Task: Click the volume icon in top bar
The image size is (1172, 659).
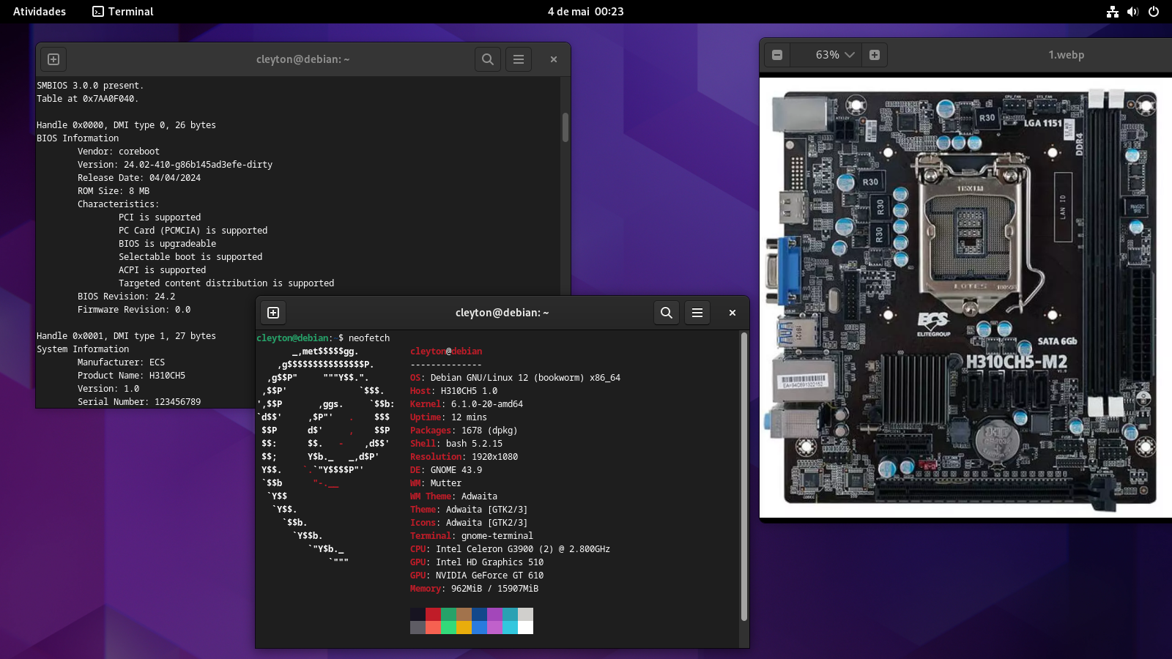Action: coord(1133,12)
